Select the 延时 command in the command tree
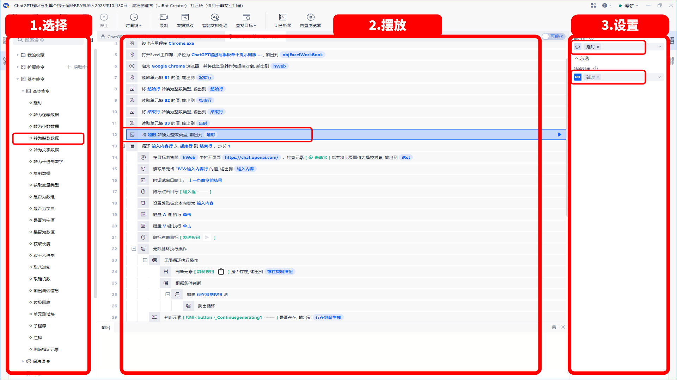 38,103
